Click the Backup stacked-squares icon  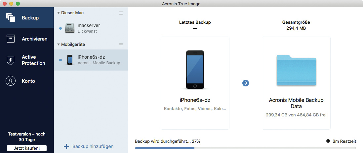click(11, 17)
